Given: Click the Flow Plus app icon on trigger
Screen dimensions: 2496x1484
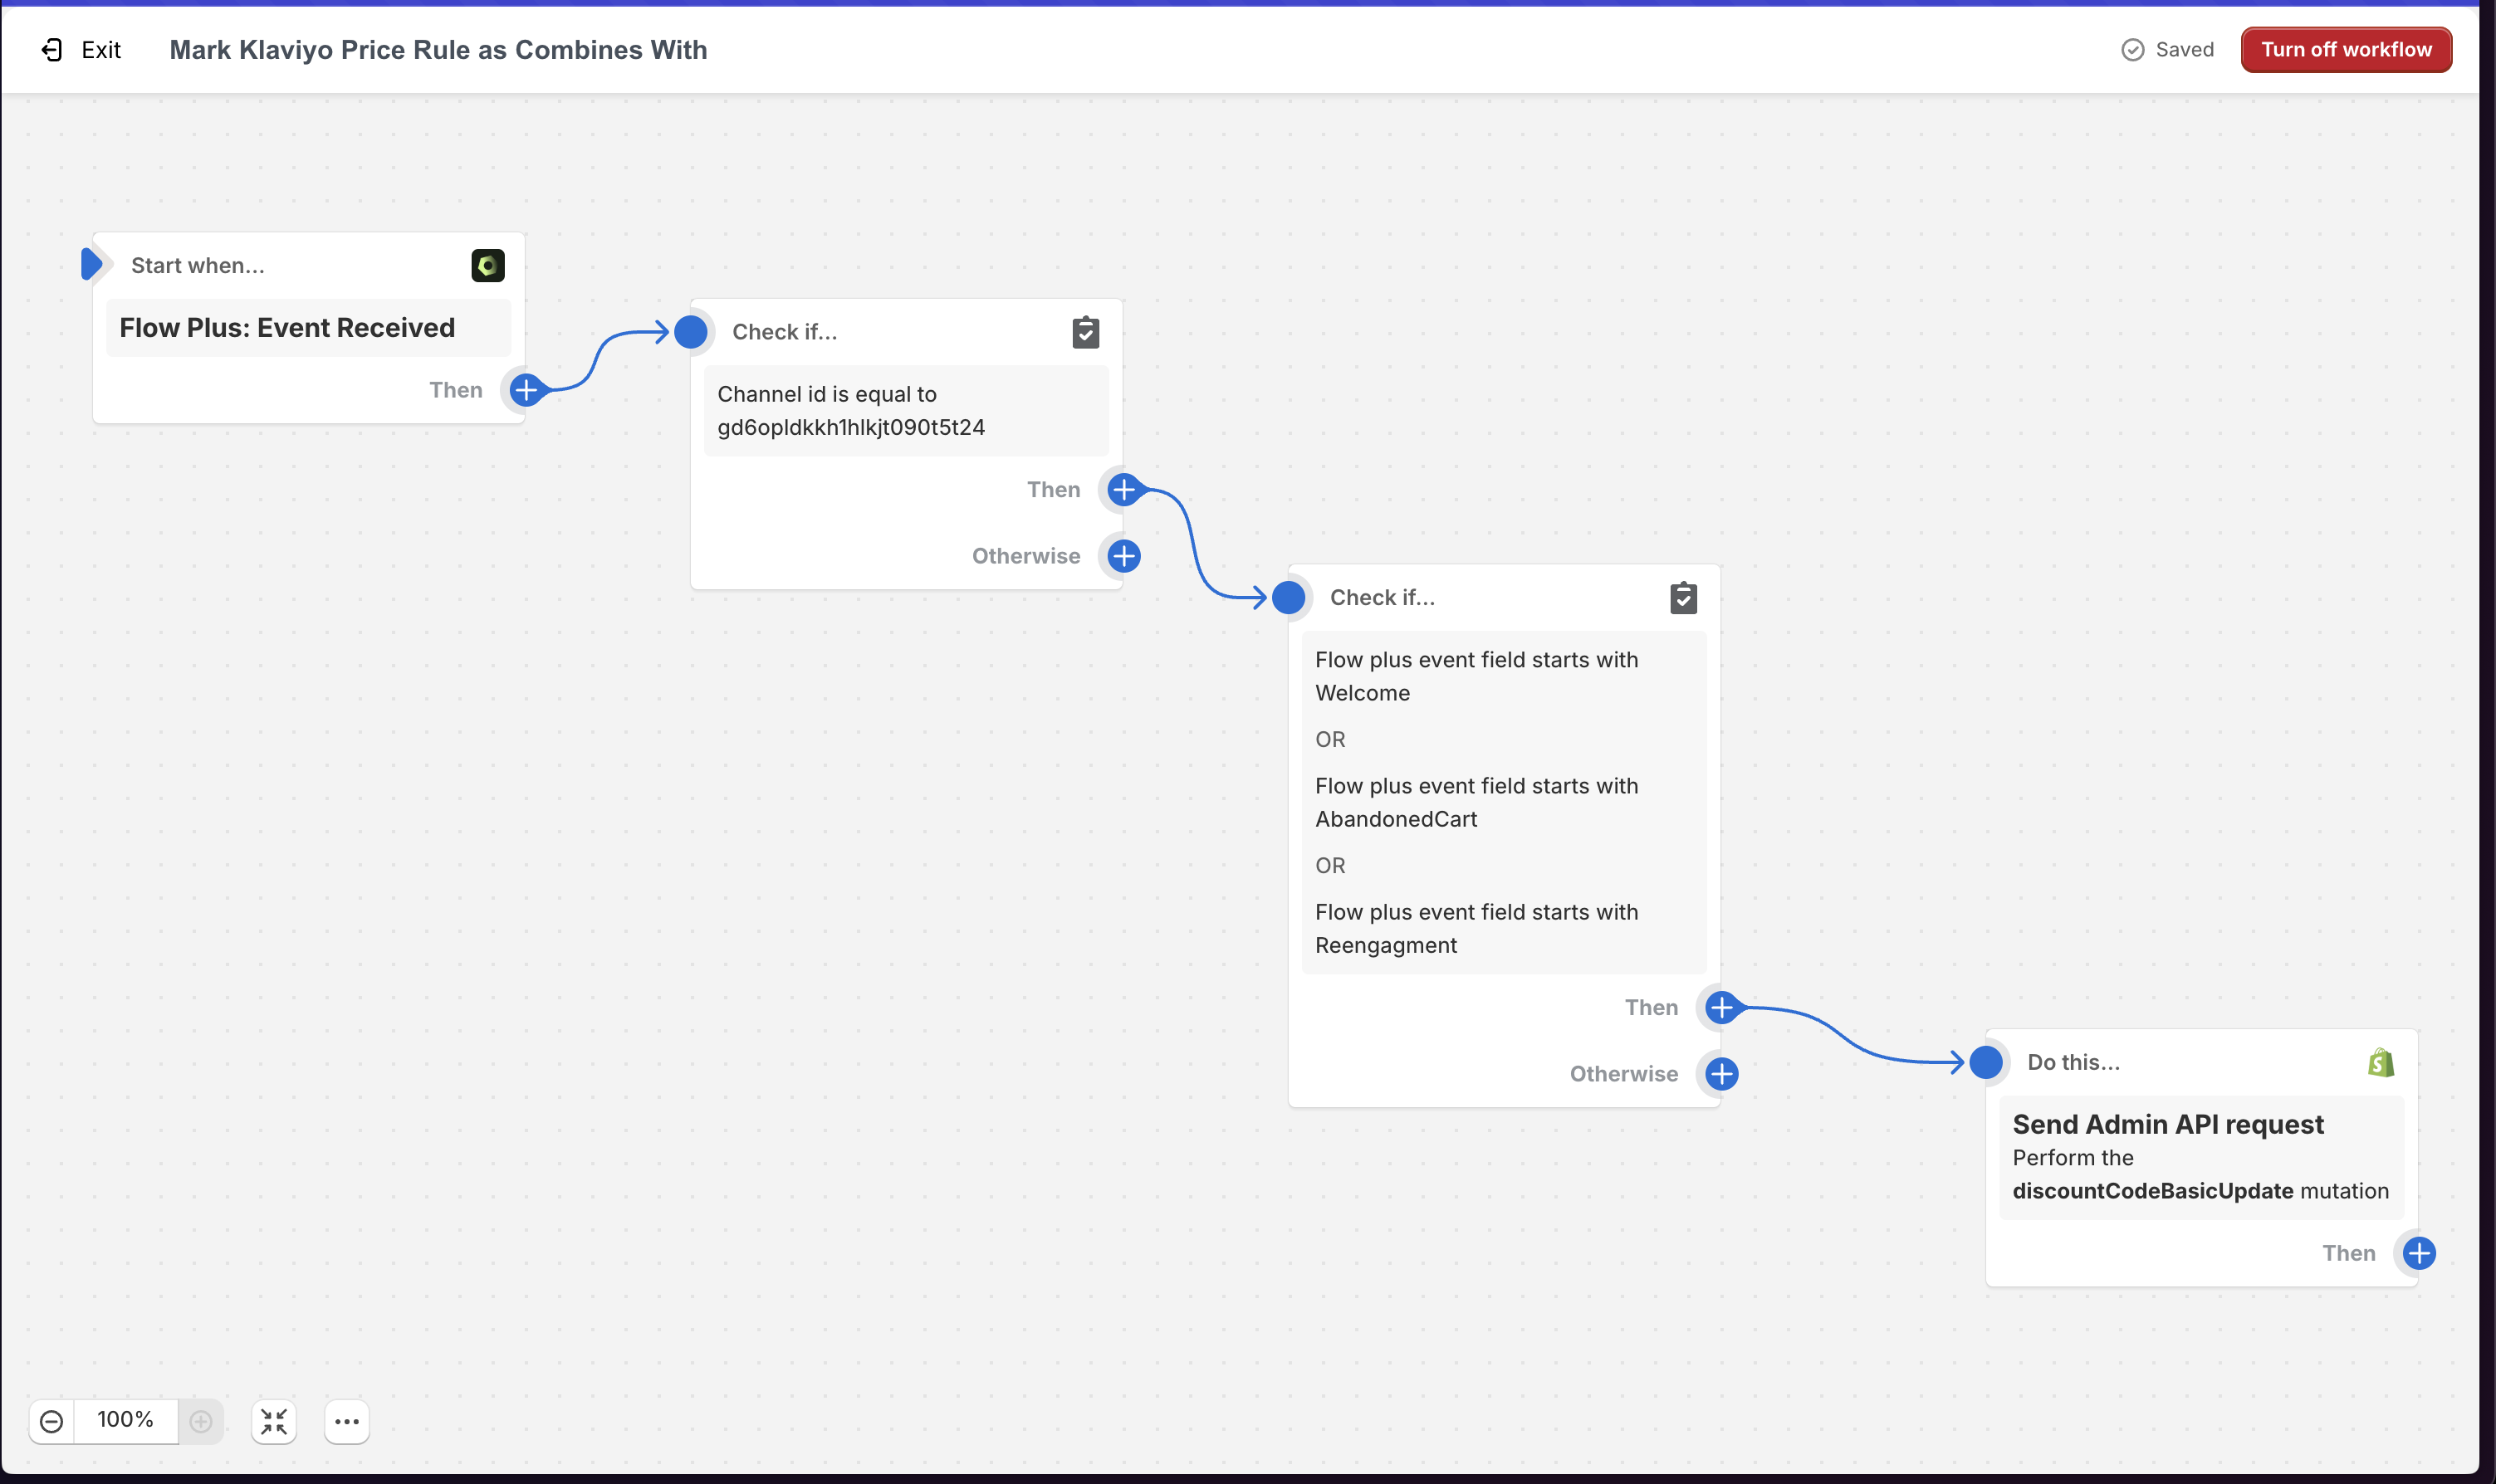Looking at the screenshot, I should coord(487,265).
